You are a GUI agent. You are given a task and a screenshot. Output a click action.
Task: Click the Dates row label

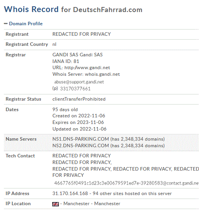pos(12,110)
